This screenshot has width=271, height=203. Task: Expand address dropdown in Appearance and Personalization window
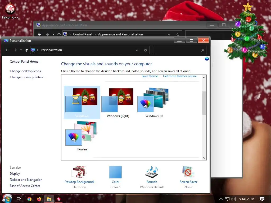click(169, 35)
